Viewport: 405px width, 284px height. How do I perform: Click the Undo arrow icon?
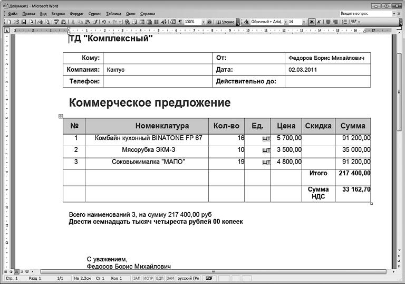point(104,22)
